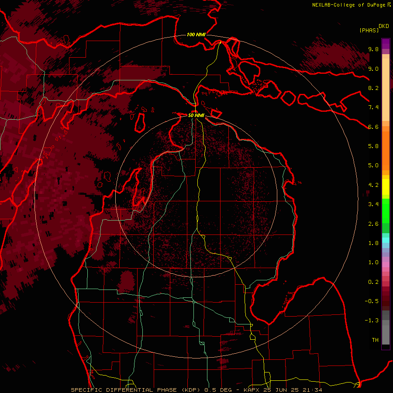Pick the bright green band on the color scale
Viewport: 393px width, 393px height.
[386, 210]
